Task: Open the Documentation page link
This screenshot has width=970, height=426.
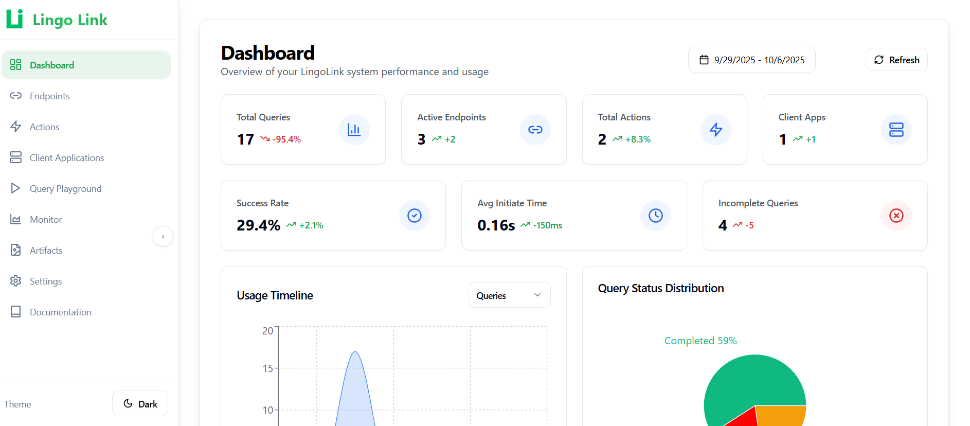Action: (60, 312)
